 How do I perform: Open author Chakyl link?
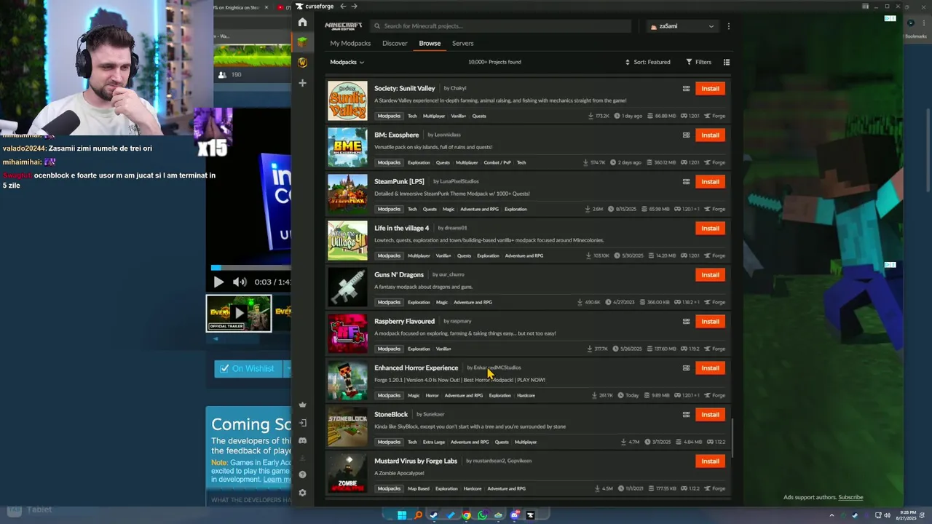459,89
